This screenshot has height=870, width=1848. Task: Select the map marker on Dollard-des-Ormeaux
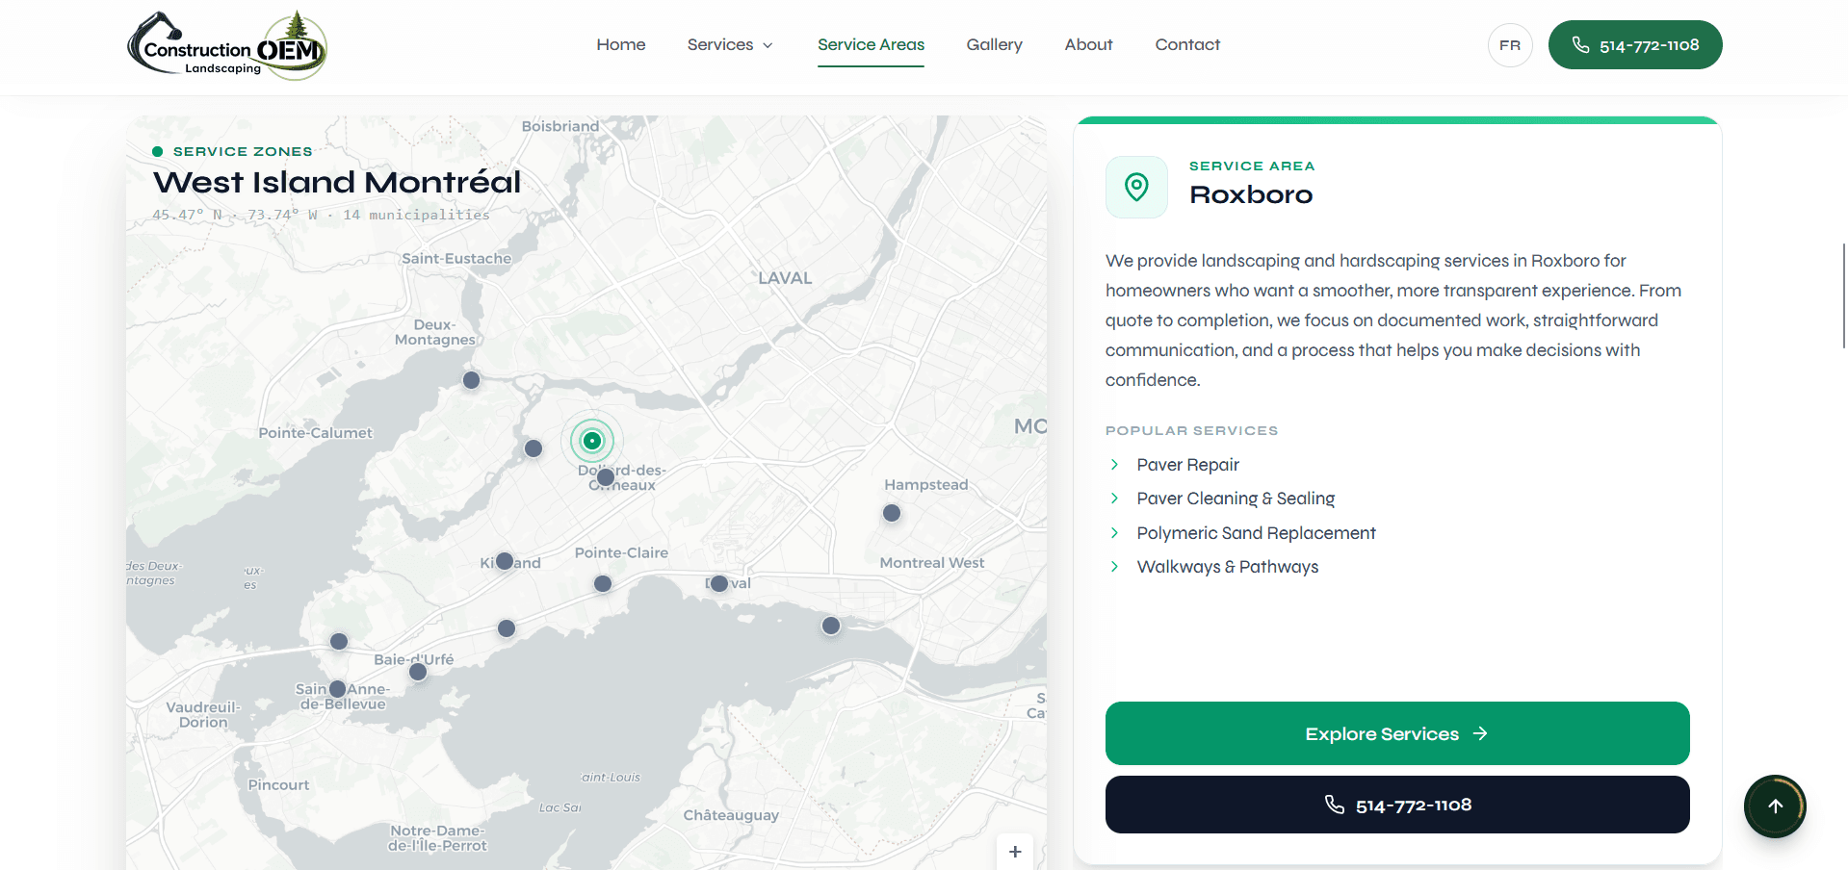coord(606,476)
